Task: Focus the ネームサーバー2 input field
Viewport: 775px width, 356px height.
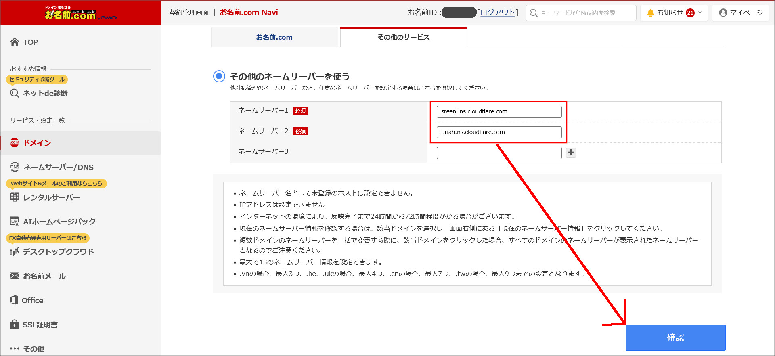Action: (499, 132)
